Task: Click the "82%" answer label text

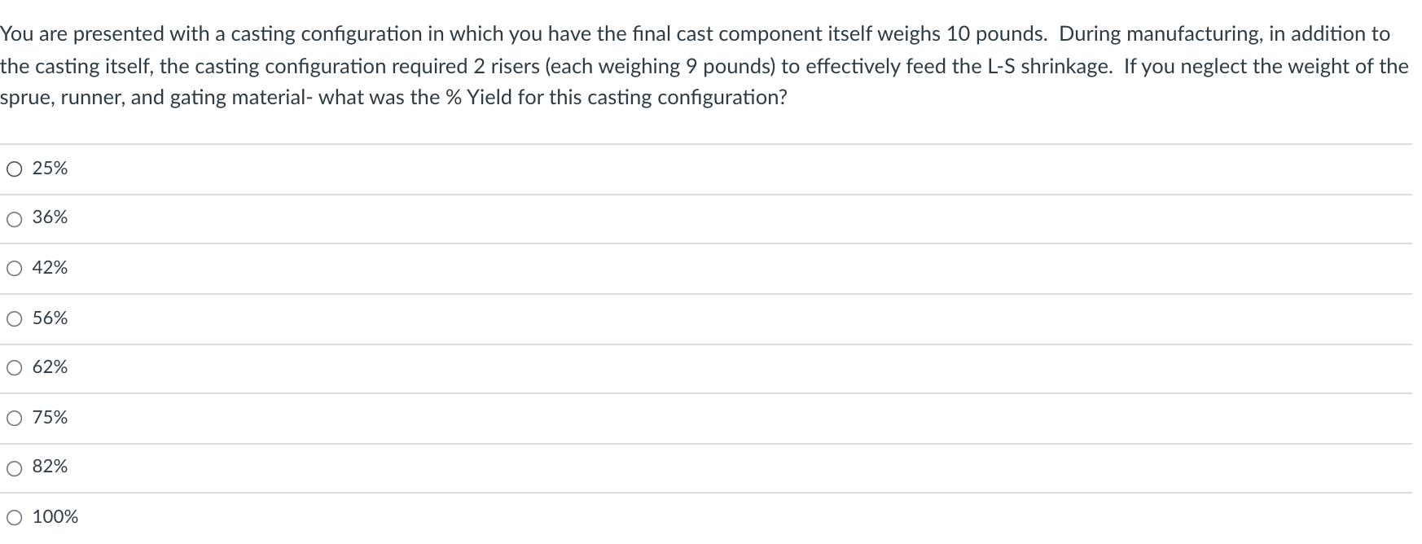Action: coord(50,467)
